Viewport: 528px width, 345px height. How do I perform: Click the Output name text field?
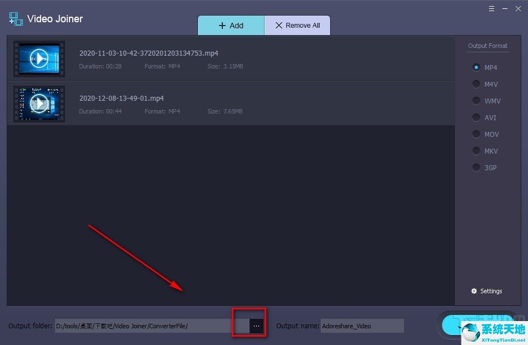[x=362, y=326]
